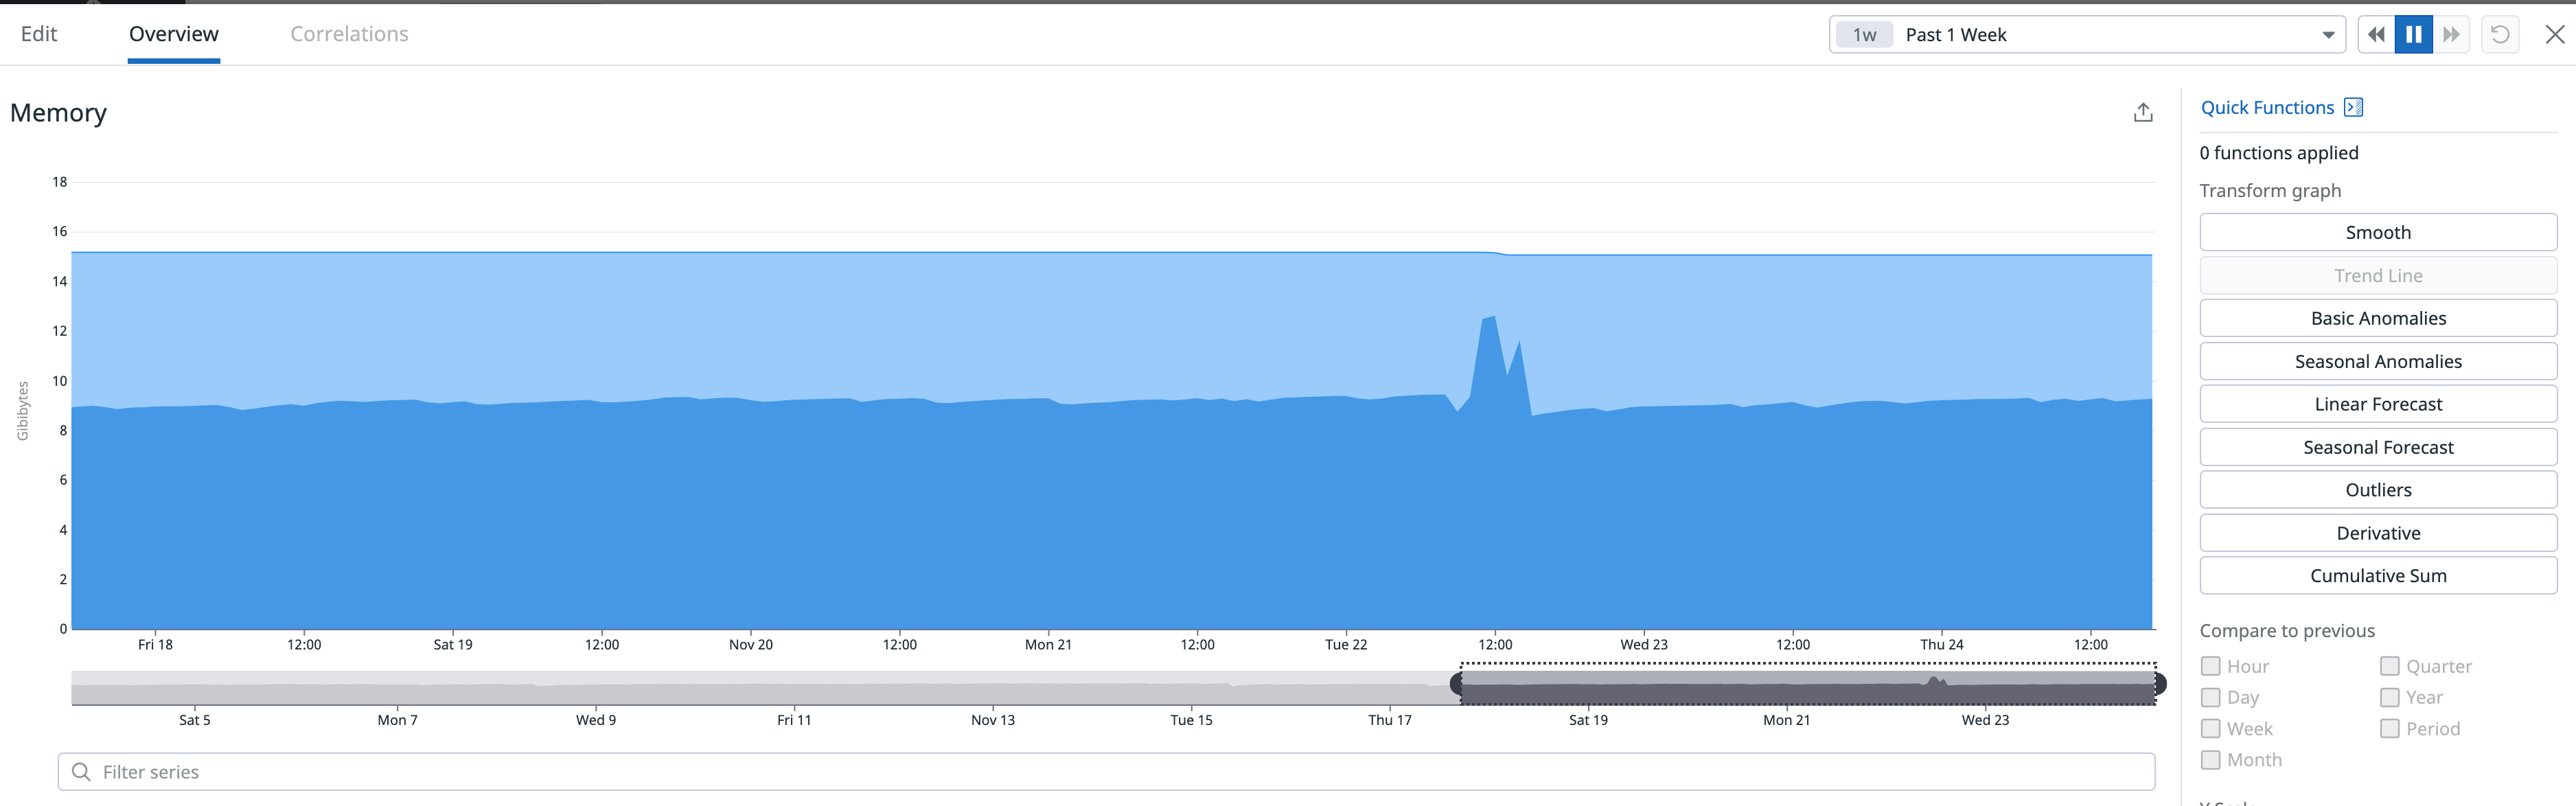
Task: Click the timeline range brush below the graph
Action: [1810, 684]
